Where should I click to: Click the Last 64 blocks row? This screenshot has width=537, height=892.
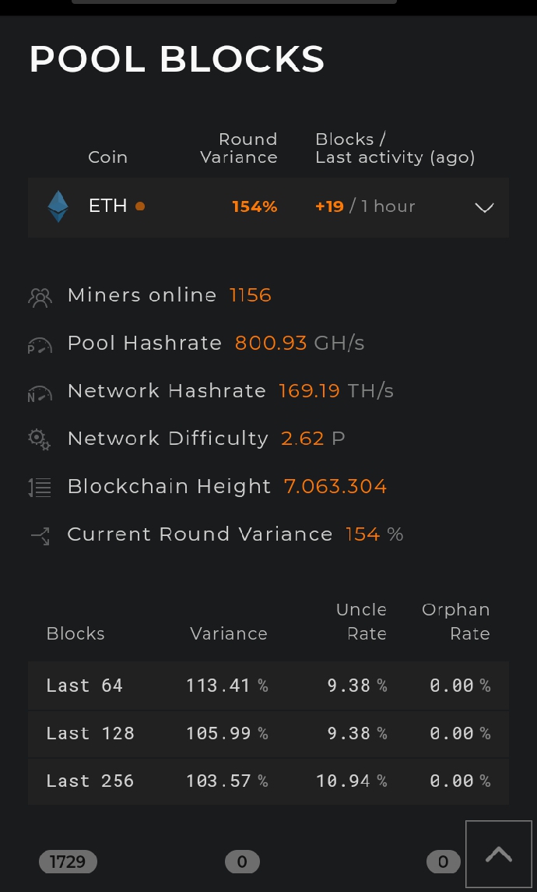point(268,686)
